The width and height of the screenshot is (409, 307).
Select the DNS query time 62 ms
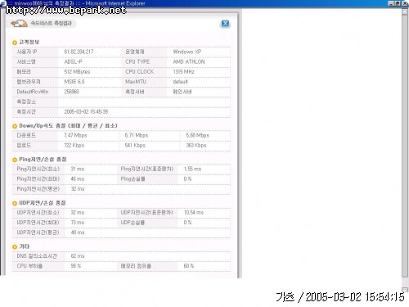pos(78,256)
